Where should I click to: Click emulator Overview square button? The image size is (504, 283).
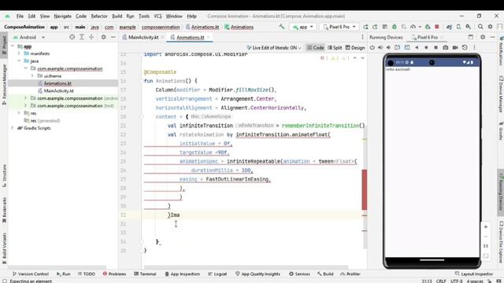click(435, 47)
